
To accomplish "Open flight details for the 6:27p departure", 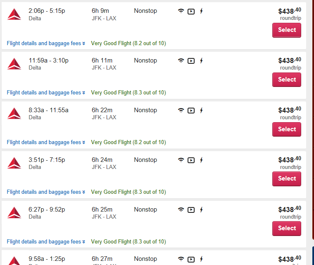I will pos(46,242).
